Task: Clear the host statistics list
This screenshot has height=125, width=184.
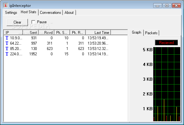Action: [x=17, y=22]
